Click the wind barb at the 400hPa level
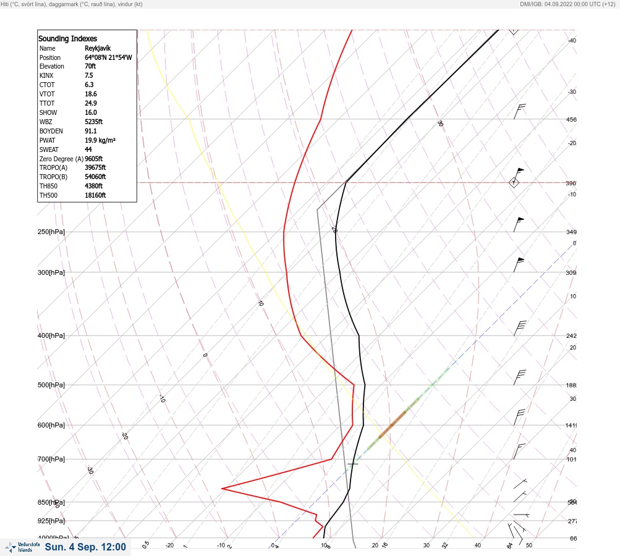Image resolution: width=620 pixels, height=556 pixels. click(x=520, y=329)
